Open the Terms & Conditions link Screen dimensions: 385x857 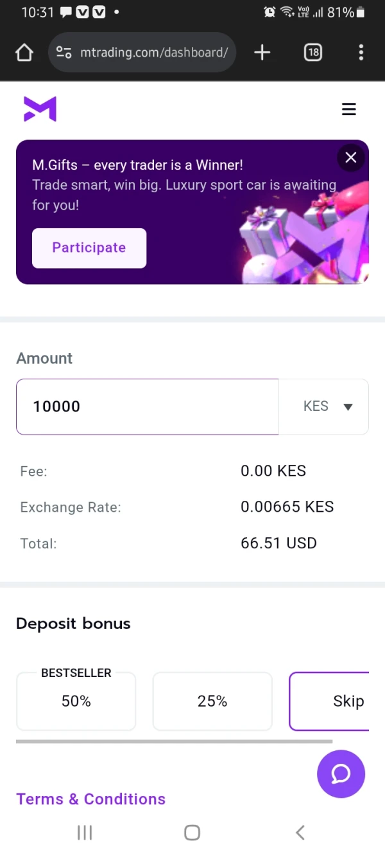pos(90,799)
